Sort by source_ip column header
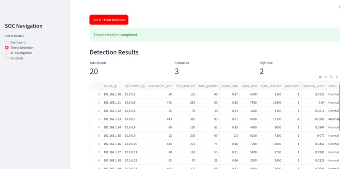 pyautogui.click(x=112, y=86)
